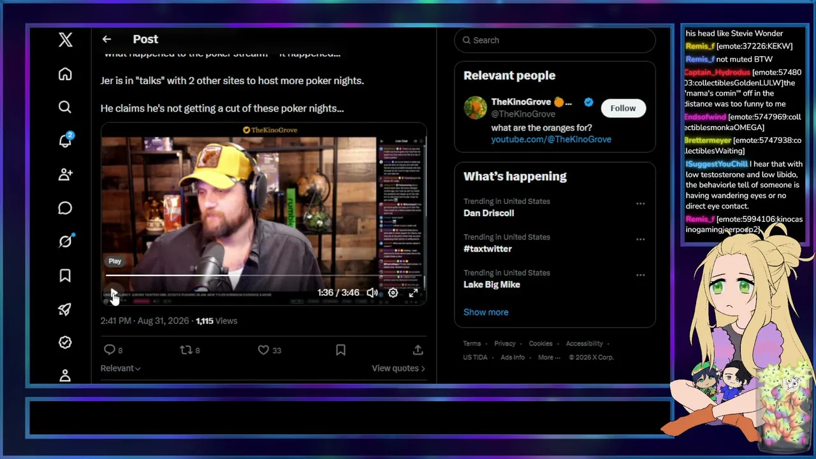The height and width of the screenshot is (459, 816).
Task: Open Notifications bell icon
Action: point(65,141)
